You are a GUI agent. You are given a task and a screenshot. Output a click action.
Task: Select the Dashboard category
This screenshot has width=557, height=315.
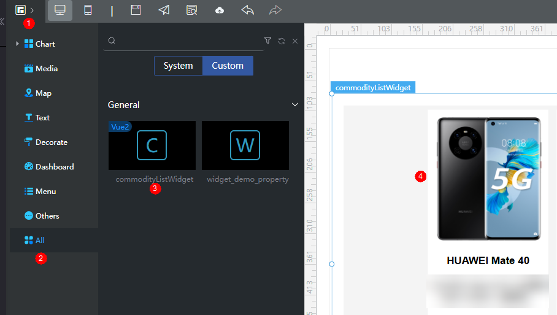[49, 166]
